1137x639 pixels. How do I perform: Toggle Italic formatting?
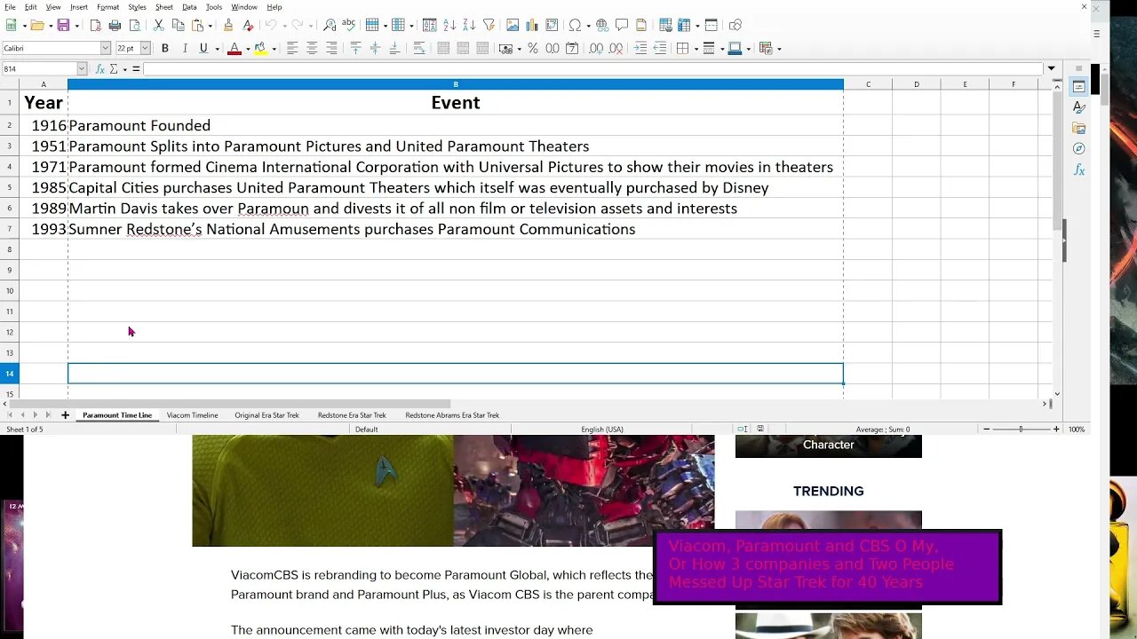(184, 48)
